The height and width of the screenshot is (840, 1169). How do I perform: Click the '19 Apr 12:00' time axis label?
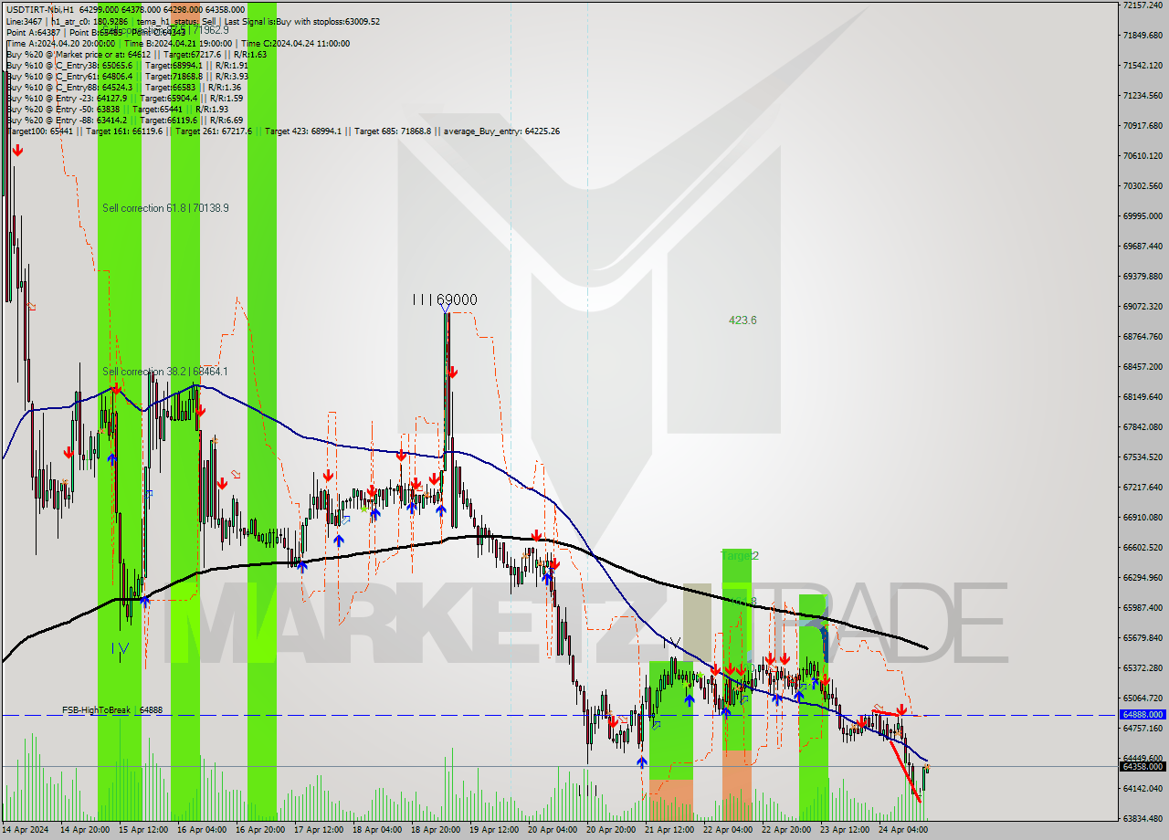pos(495,830)
